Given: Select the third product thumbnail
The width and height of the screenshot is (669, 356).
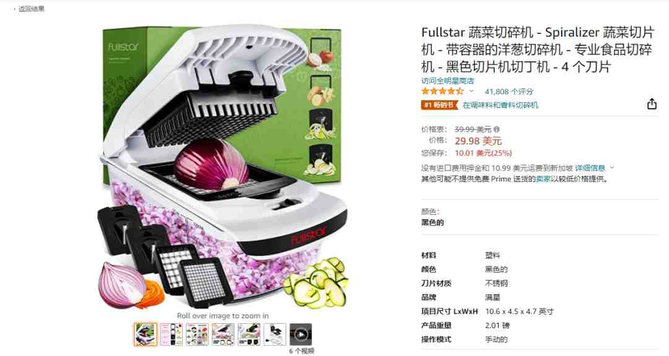Looking at the screenshot, I should click(197, 334).
